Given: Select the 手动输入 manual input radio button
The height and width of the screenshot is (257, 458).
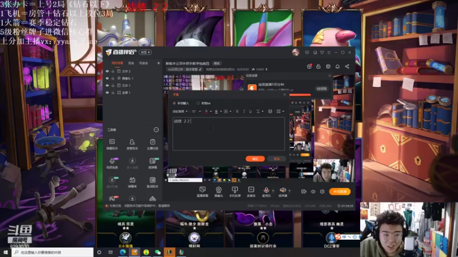Looking at the screenshot, I should pyautogui.click(x=175, y=103).
